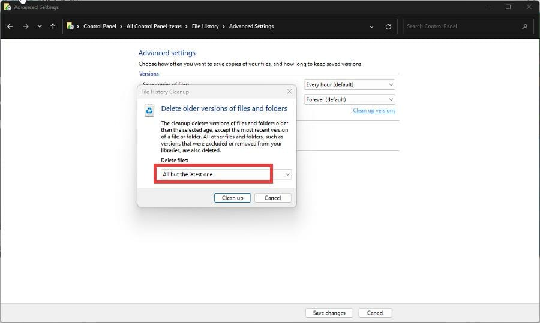Cancel the File History Cleanup dialog
This screenshot has width=540, height=323.
click(x=273, y=198)
